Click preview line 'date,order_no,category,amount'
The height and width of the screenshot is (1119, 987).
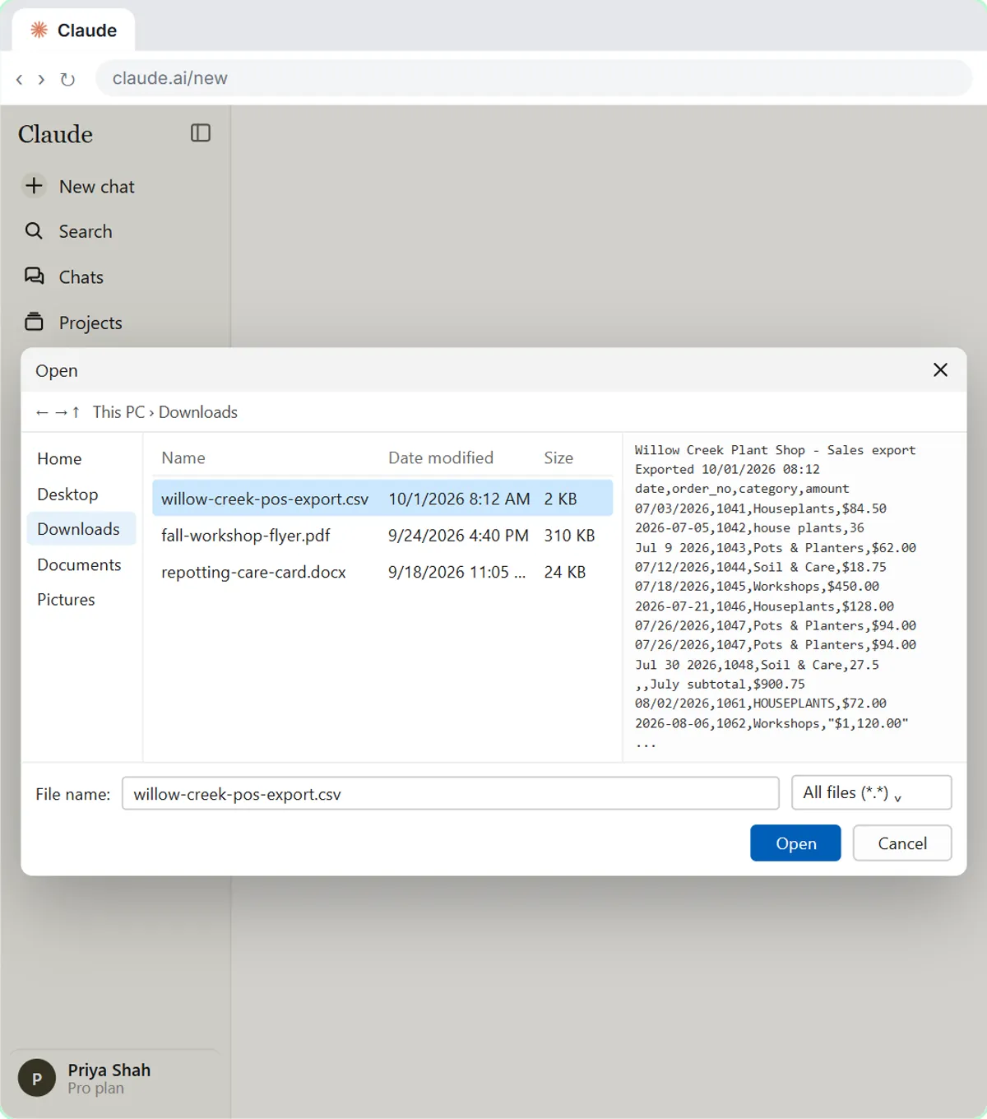point(742,489)
